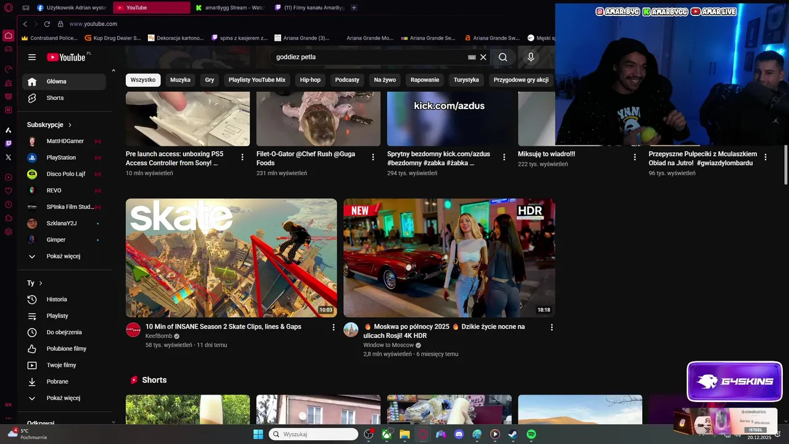Open the skate video thumbnail
This screenshot has height=444, width=789.
(231, 258)
